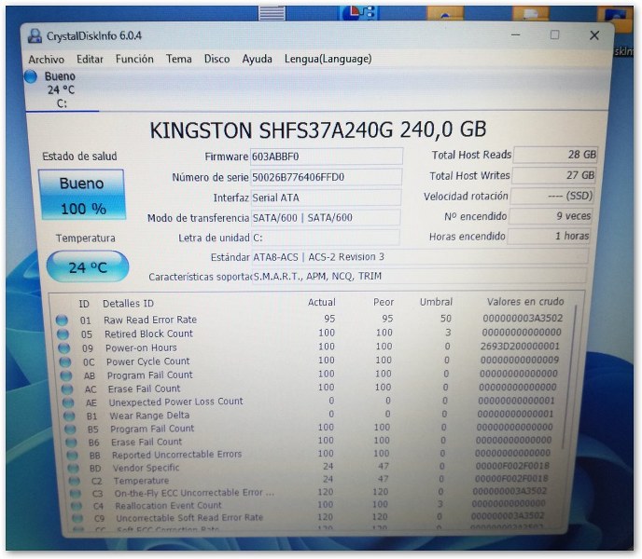The image size is (642, 559).
Task: Maximize the CrystalDiskInfo window
Action: [555, 34]
